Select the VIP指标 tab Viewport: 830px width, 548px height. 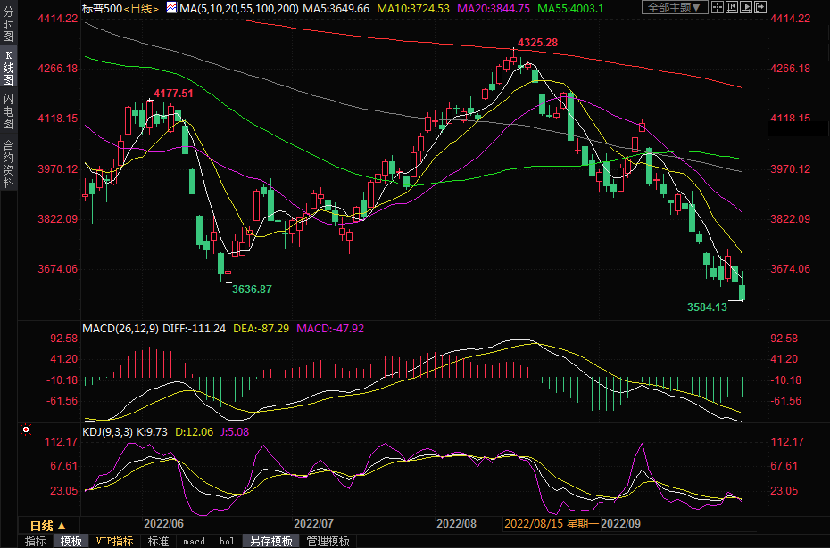(115, 541)
